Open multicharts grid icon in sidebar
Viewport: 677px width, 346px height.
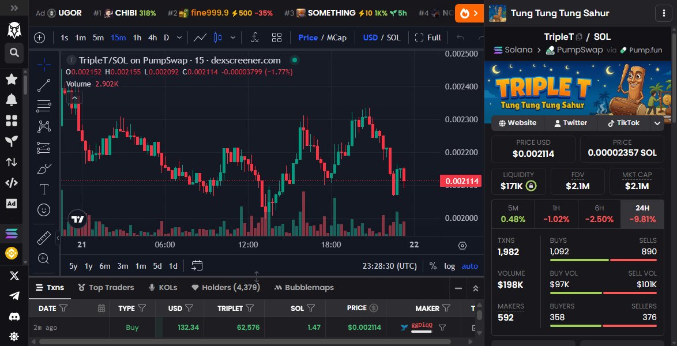point(12,121)
